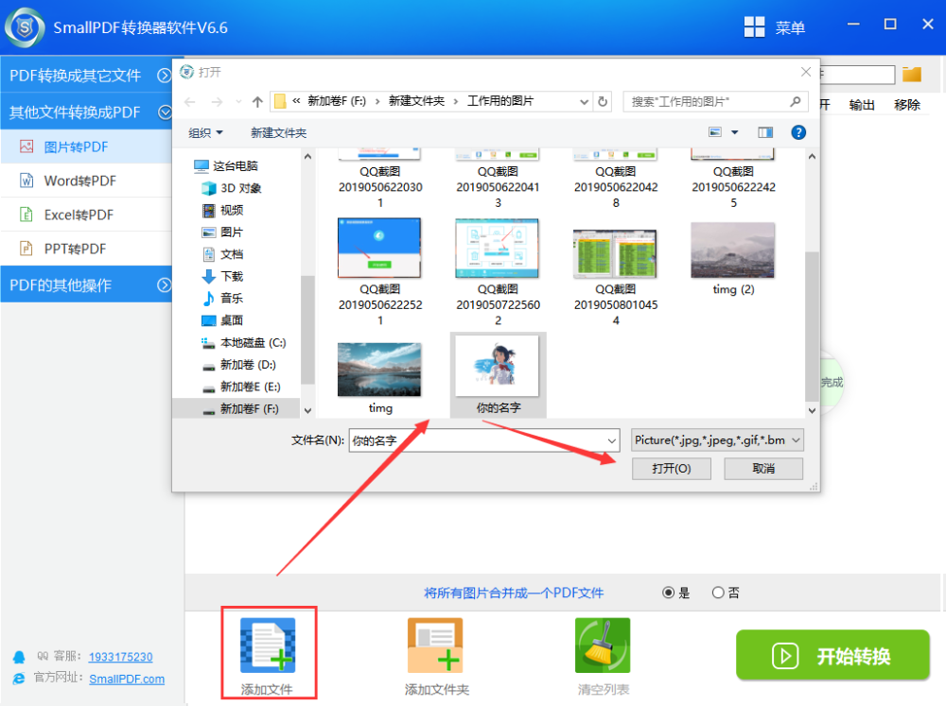
Task: Click the refresh icon beside address bar
Action: 602,101
